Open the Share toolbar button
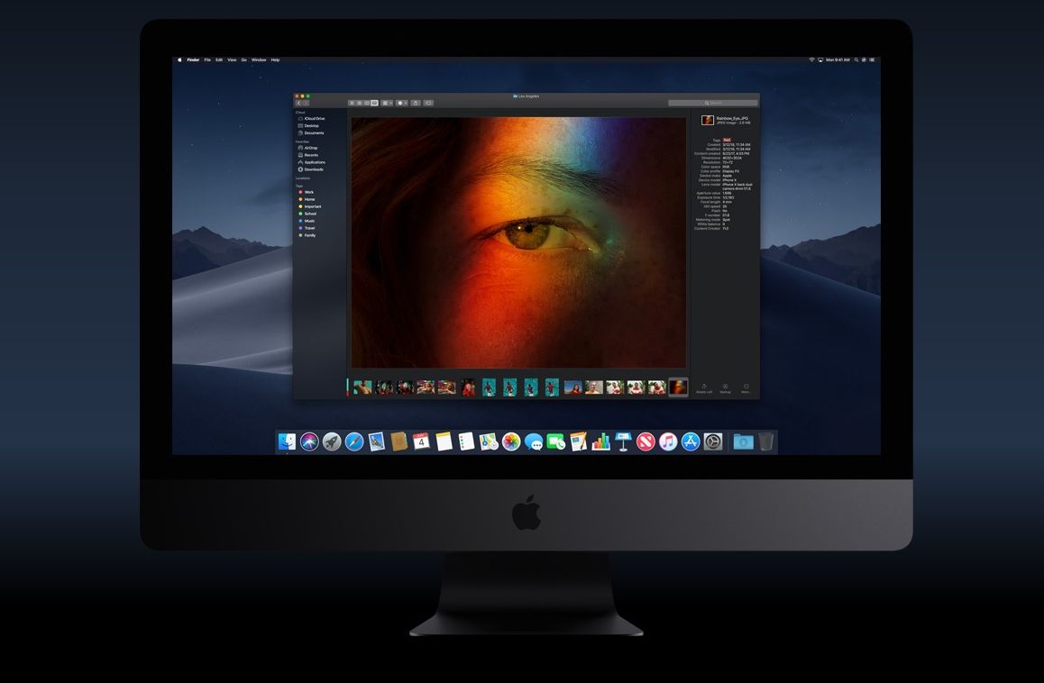Screen dimensions: 1044x683 click(416, 103)
